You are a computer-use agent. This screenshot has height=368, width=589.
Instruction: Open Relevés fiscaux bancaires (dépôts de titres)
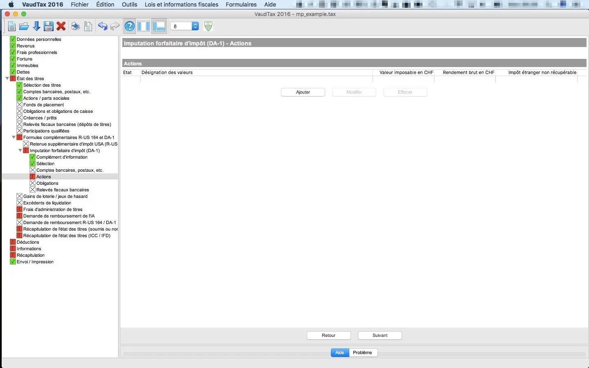tap(67, 124)
